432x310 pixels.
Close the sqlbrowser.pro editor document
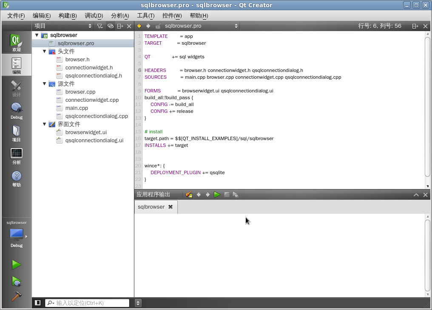pos(425,26)
